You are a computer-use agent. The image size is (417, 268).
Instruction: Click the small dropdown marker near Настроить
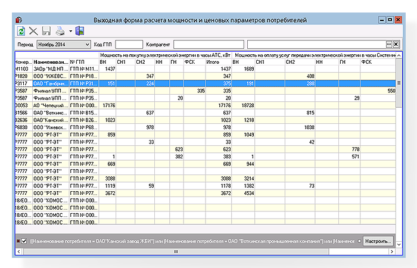pyautogui.click(x=359, y=241)
